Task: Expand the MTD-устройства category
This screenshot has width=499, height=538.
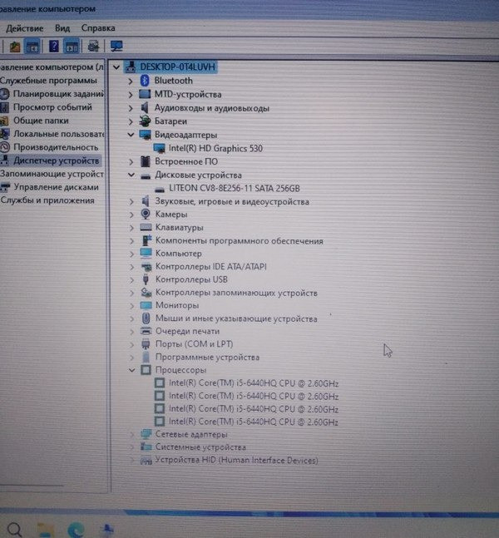Action: 131,95
